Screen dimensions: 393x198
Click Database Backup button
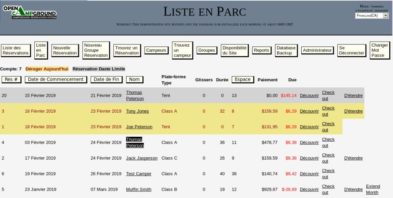[286, 51]
